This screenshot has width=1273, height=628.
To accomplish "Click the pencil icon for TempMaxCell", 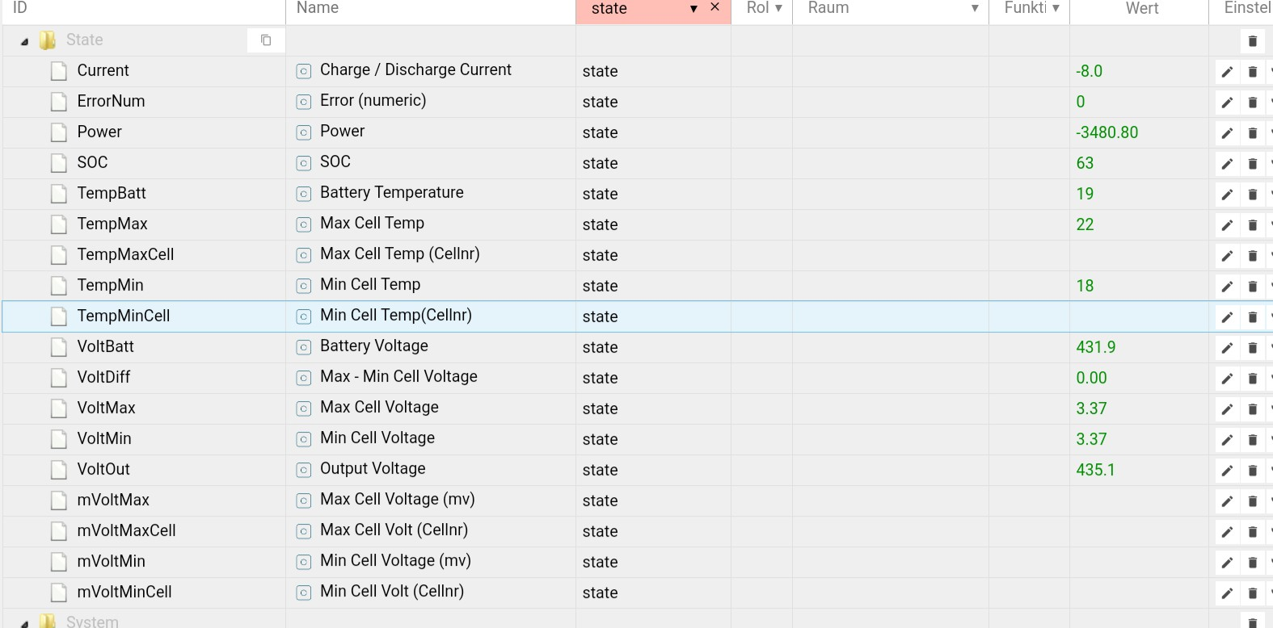I will click(1227, 256).
